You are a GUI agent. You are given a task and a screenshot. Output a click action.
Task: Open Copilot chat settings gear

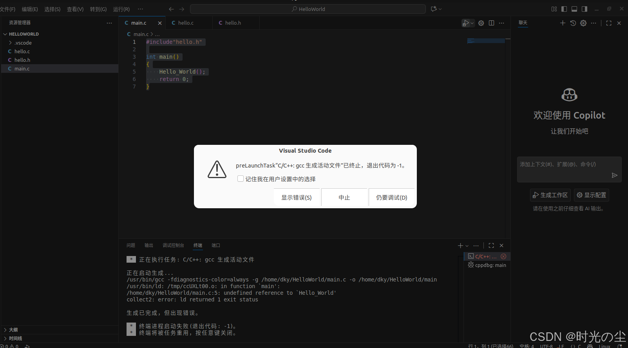tap(583, 23)
